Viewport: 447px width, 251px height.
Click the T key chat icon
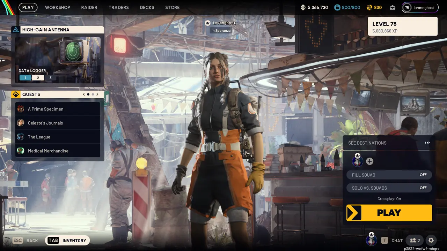[384, 241]
